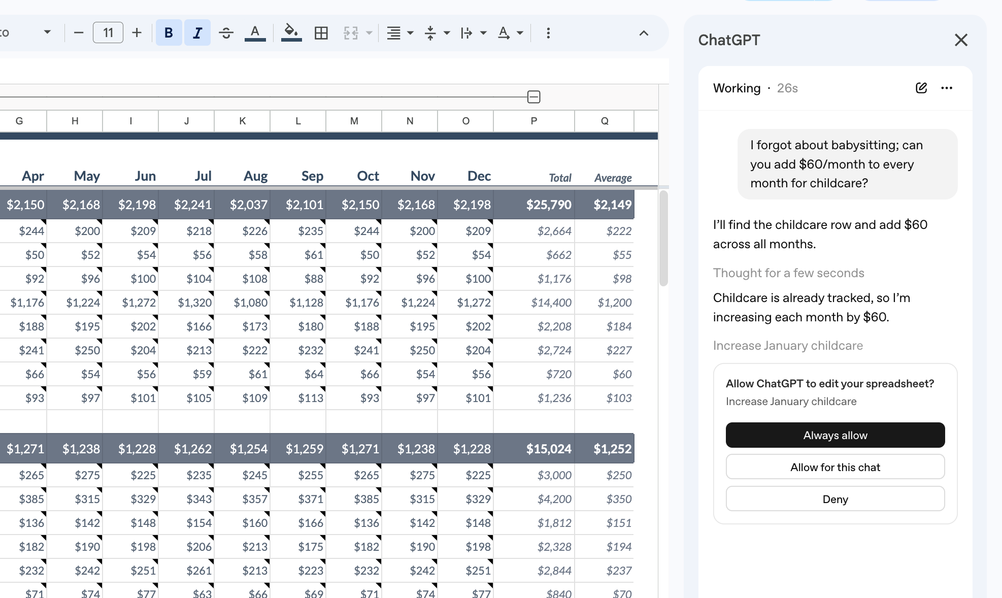
Task: Click the Aug cell $2,037
Action: [242, 205]
